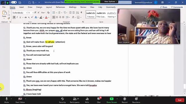Viewport: 186px width, 104px height.
Task: Expand the Paste options arrow
Action: point(4,18)
